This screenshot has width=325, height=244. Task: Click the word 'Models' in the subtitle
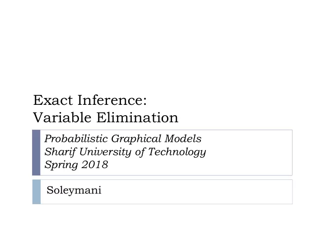pos(183,139)
